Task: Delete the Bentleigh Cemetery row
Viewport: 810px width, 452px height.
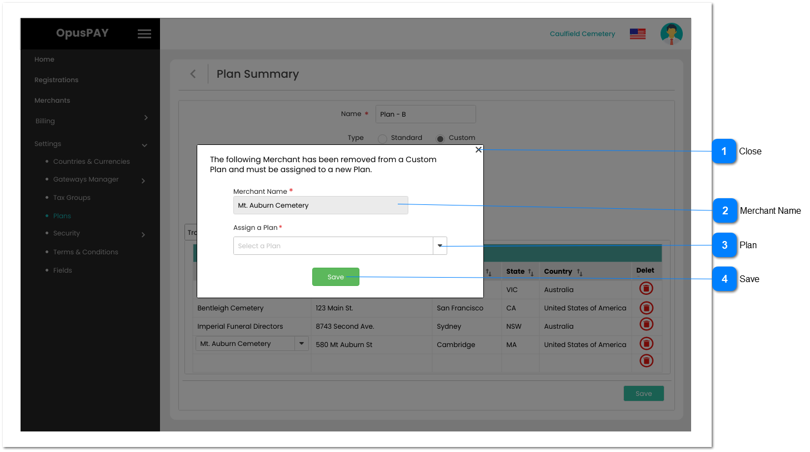Action: pos(646,307)
